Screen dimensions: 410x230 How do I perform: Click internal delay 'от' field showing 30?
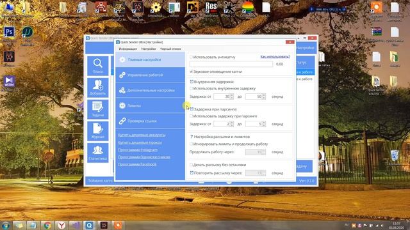point(221,96)
